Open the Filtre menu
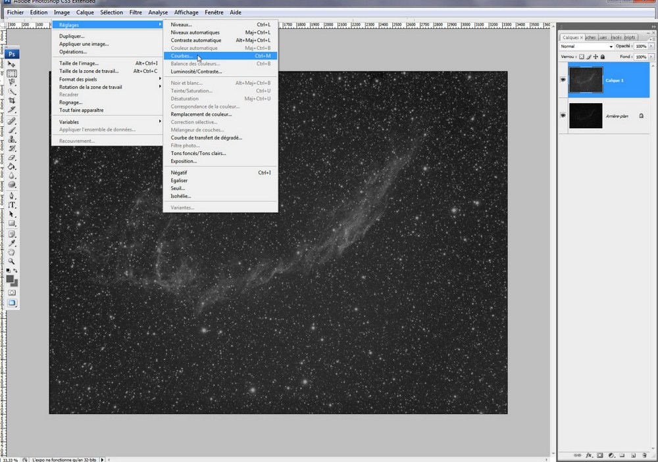The height and width of the screenshot is (462, 658). tap(136, 12)
